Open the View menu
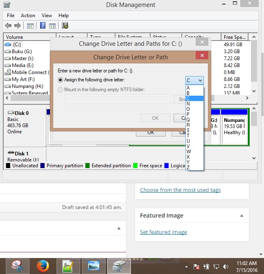This screenshot has height=274, width=264. click(47, 16)
